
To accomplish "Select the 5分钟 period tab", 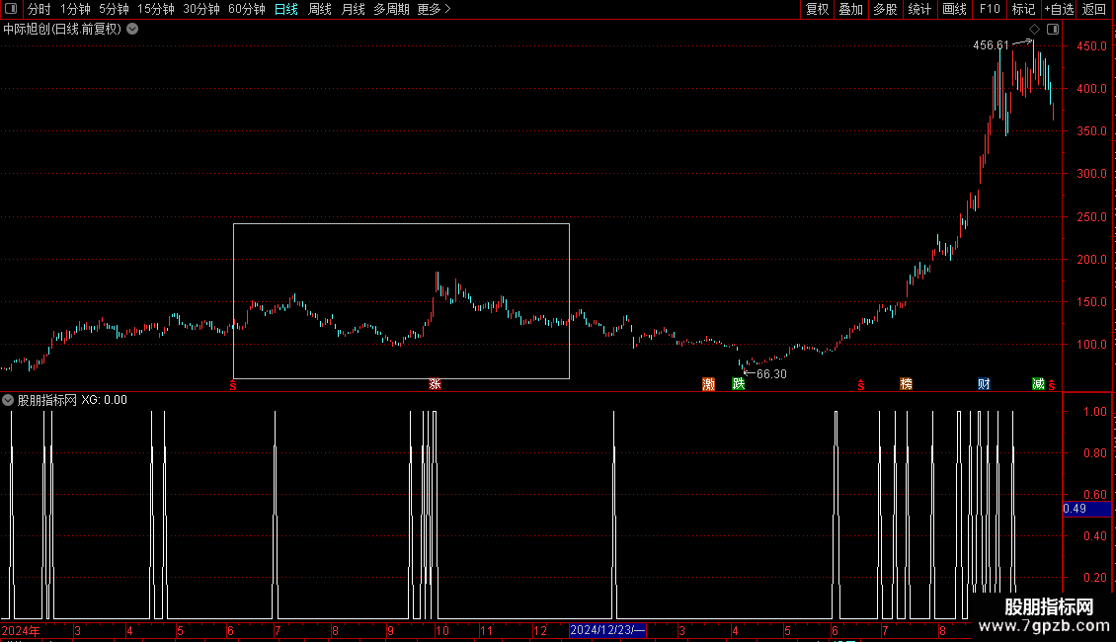I will pyautogui.click(x=114, y=9).
